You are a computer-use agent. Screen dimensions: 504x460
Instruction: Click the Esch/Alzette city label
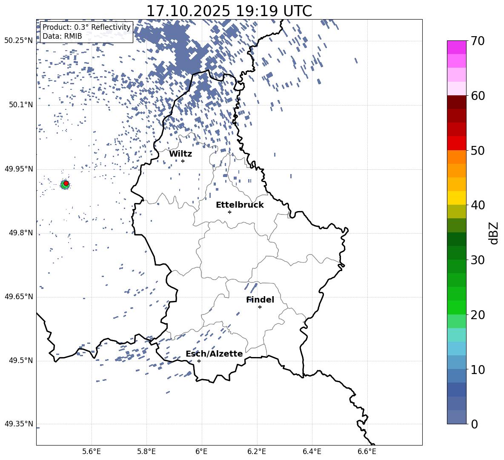214,354
